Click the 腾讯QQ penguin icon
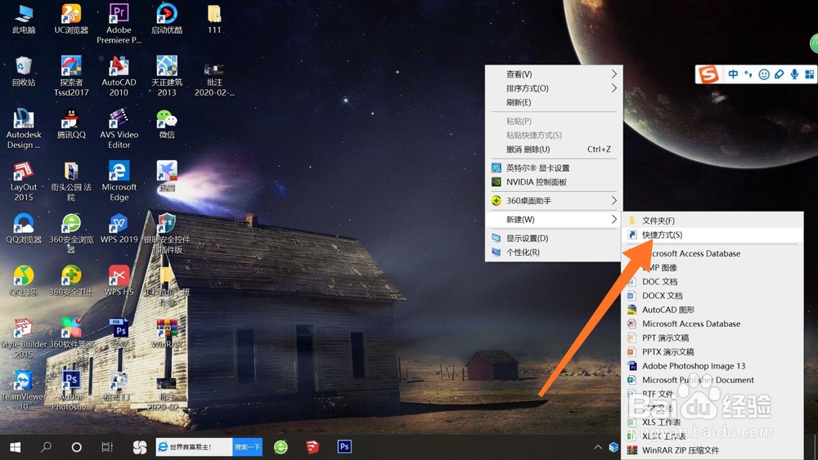 71,124
